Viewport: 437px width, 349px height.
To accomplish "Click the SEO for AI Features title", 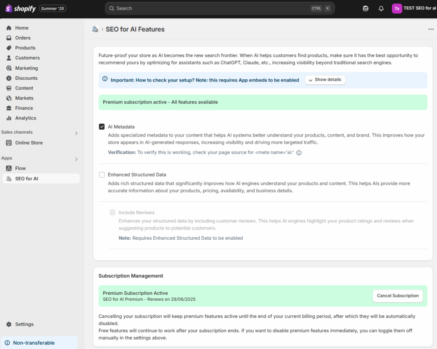I will point(135,29).
